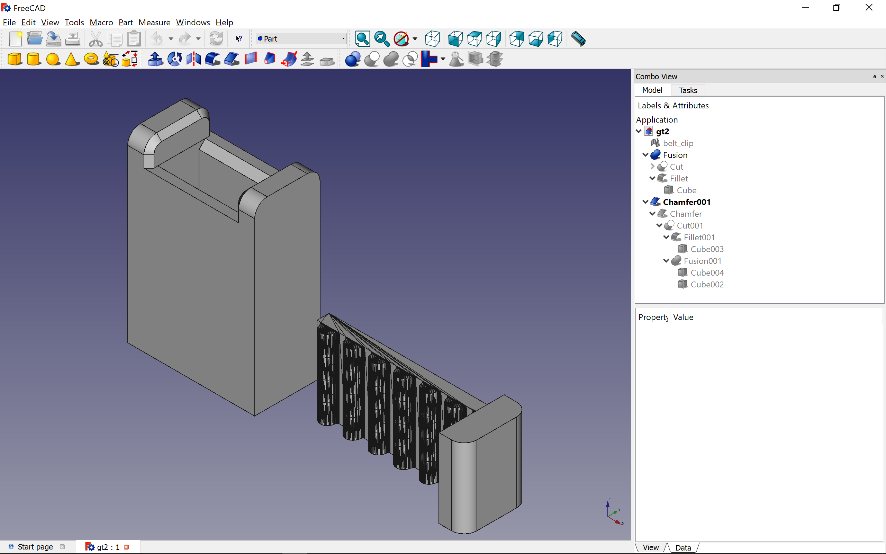Switch to the Data tab

coord(681,547)
